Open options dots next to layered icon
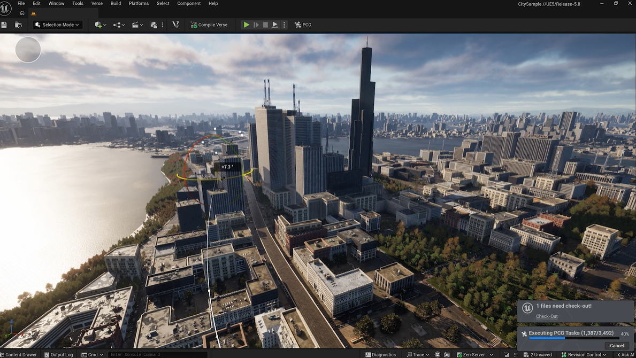 162,25
